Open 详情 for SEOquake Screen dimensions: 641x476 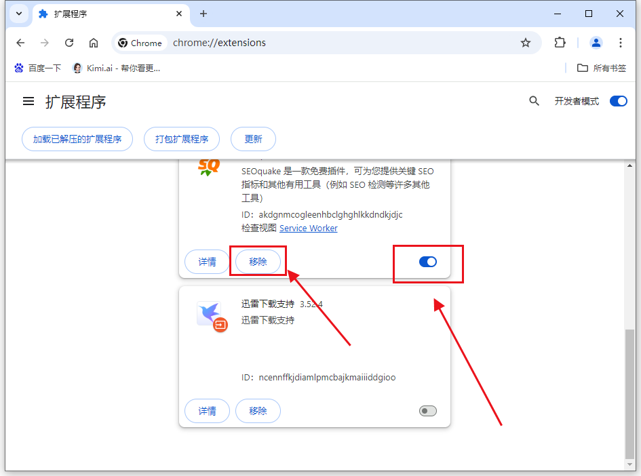(207, 262)
